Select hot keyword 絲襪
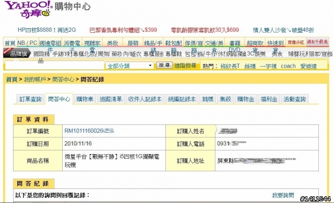334x203 pixels. (250, 66)
